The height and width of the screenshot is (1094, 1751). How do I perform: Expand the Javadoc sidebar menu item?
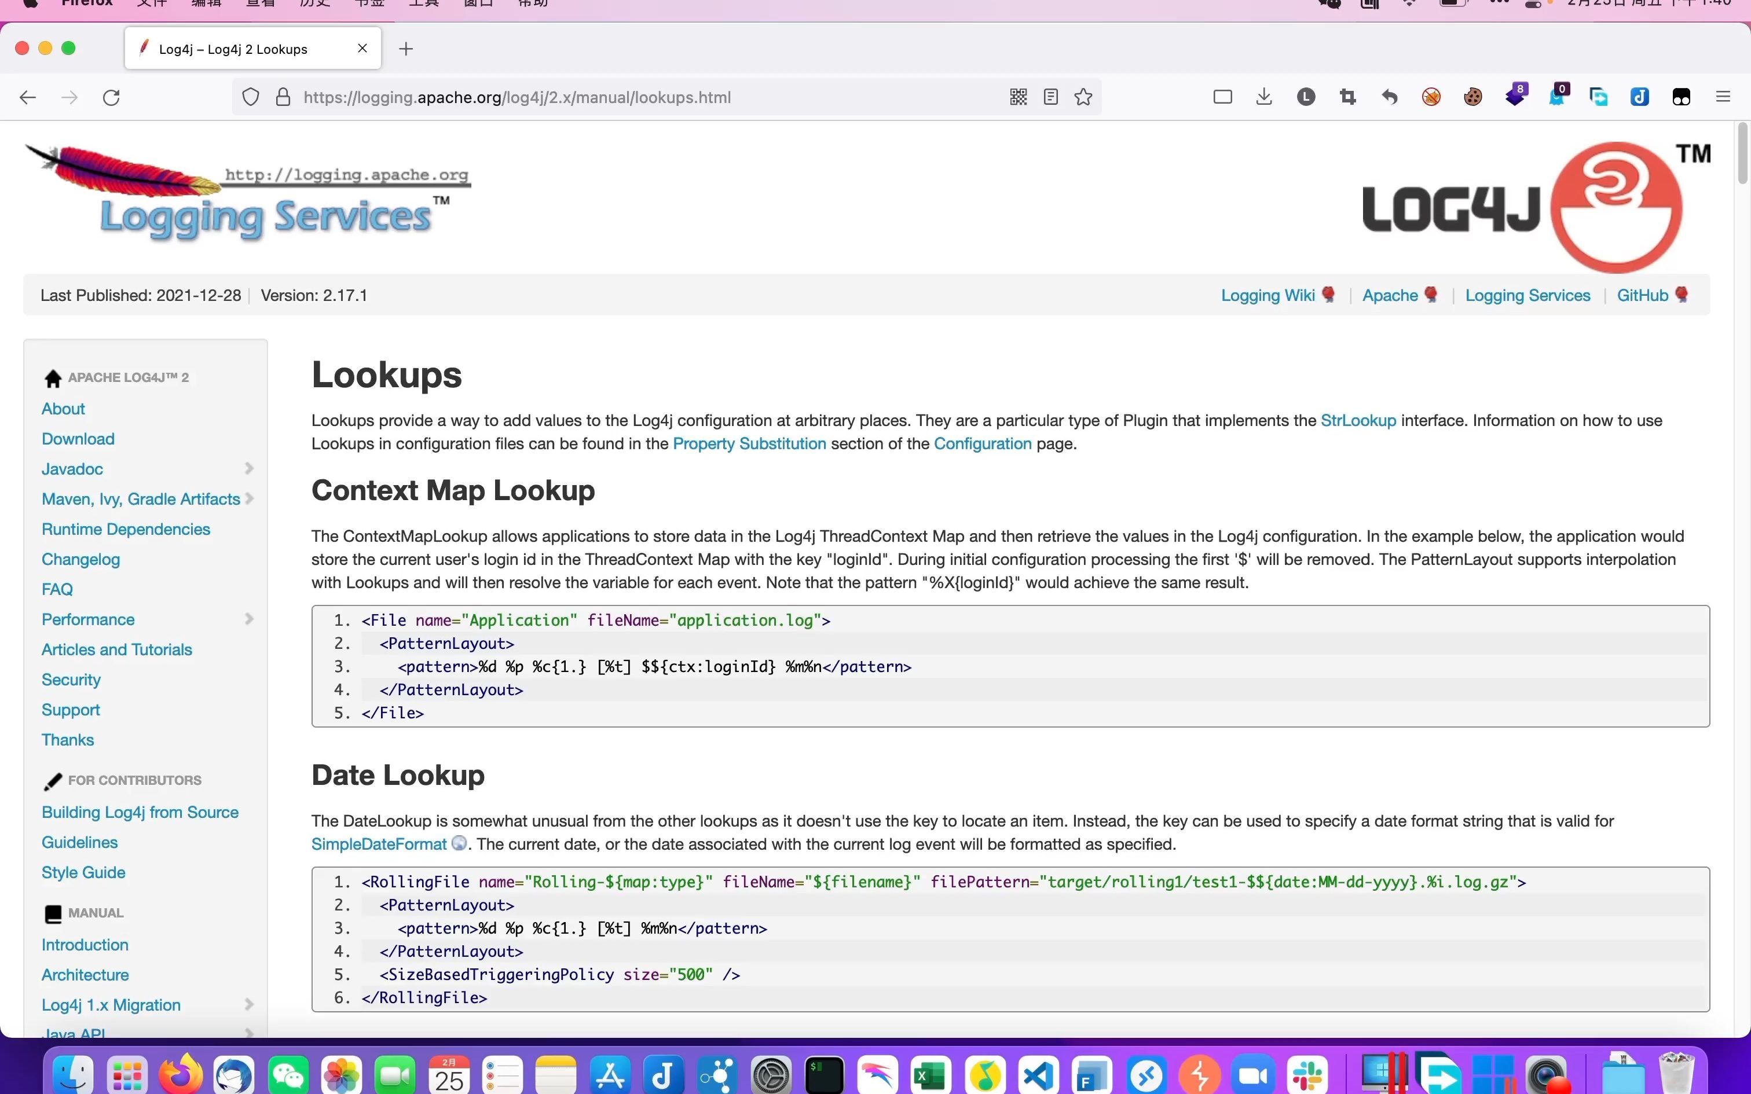tap(250, 469)
